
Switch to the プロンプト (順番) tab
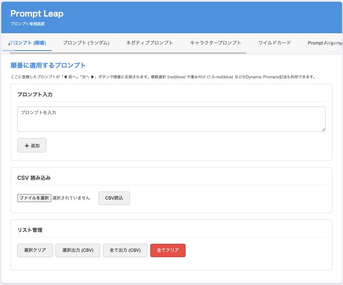(27, 43)
